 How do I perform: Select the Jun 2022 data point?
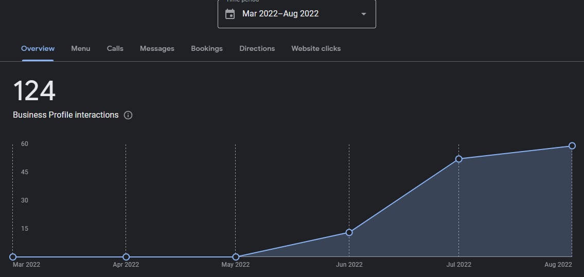pos(349,232)
